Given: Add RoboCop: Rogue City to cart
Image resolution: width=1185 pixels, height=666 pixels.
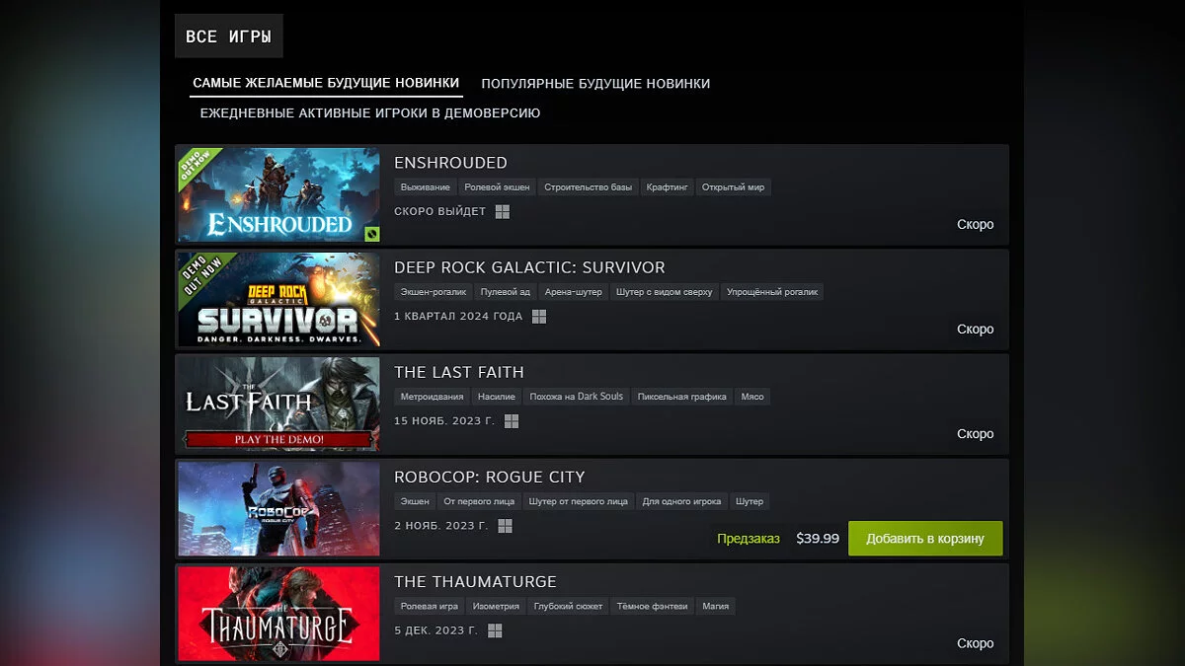Looking at the screenshot, I should tap(925, 539).
